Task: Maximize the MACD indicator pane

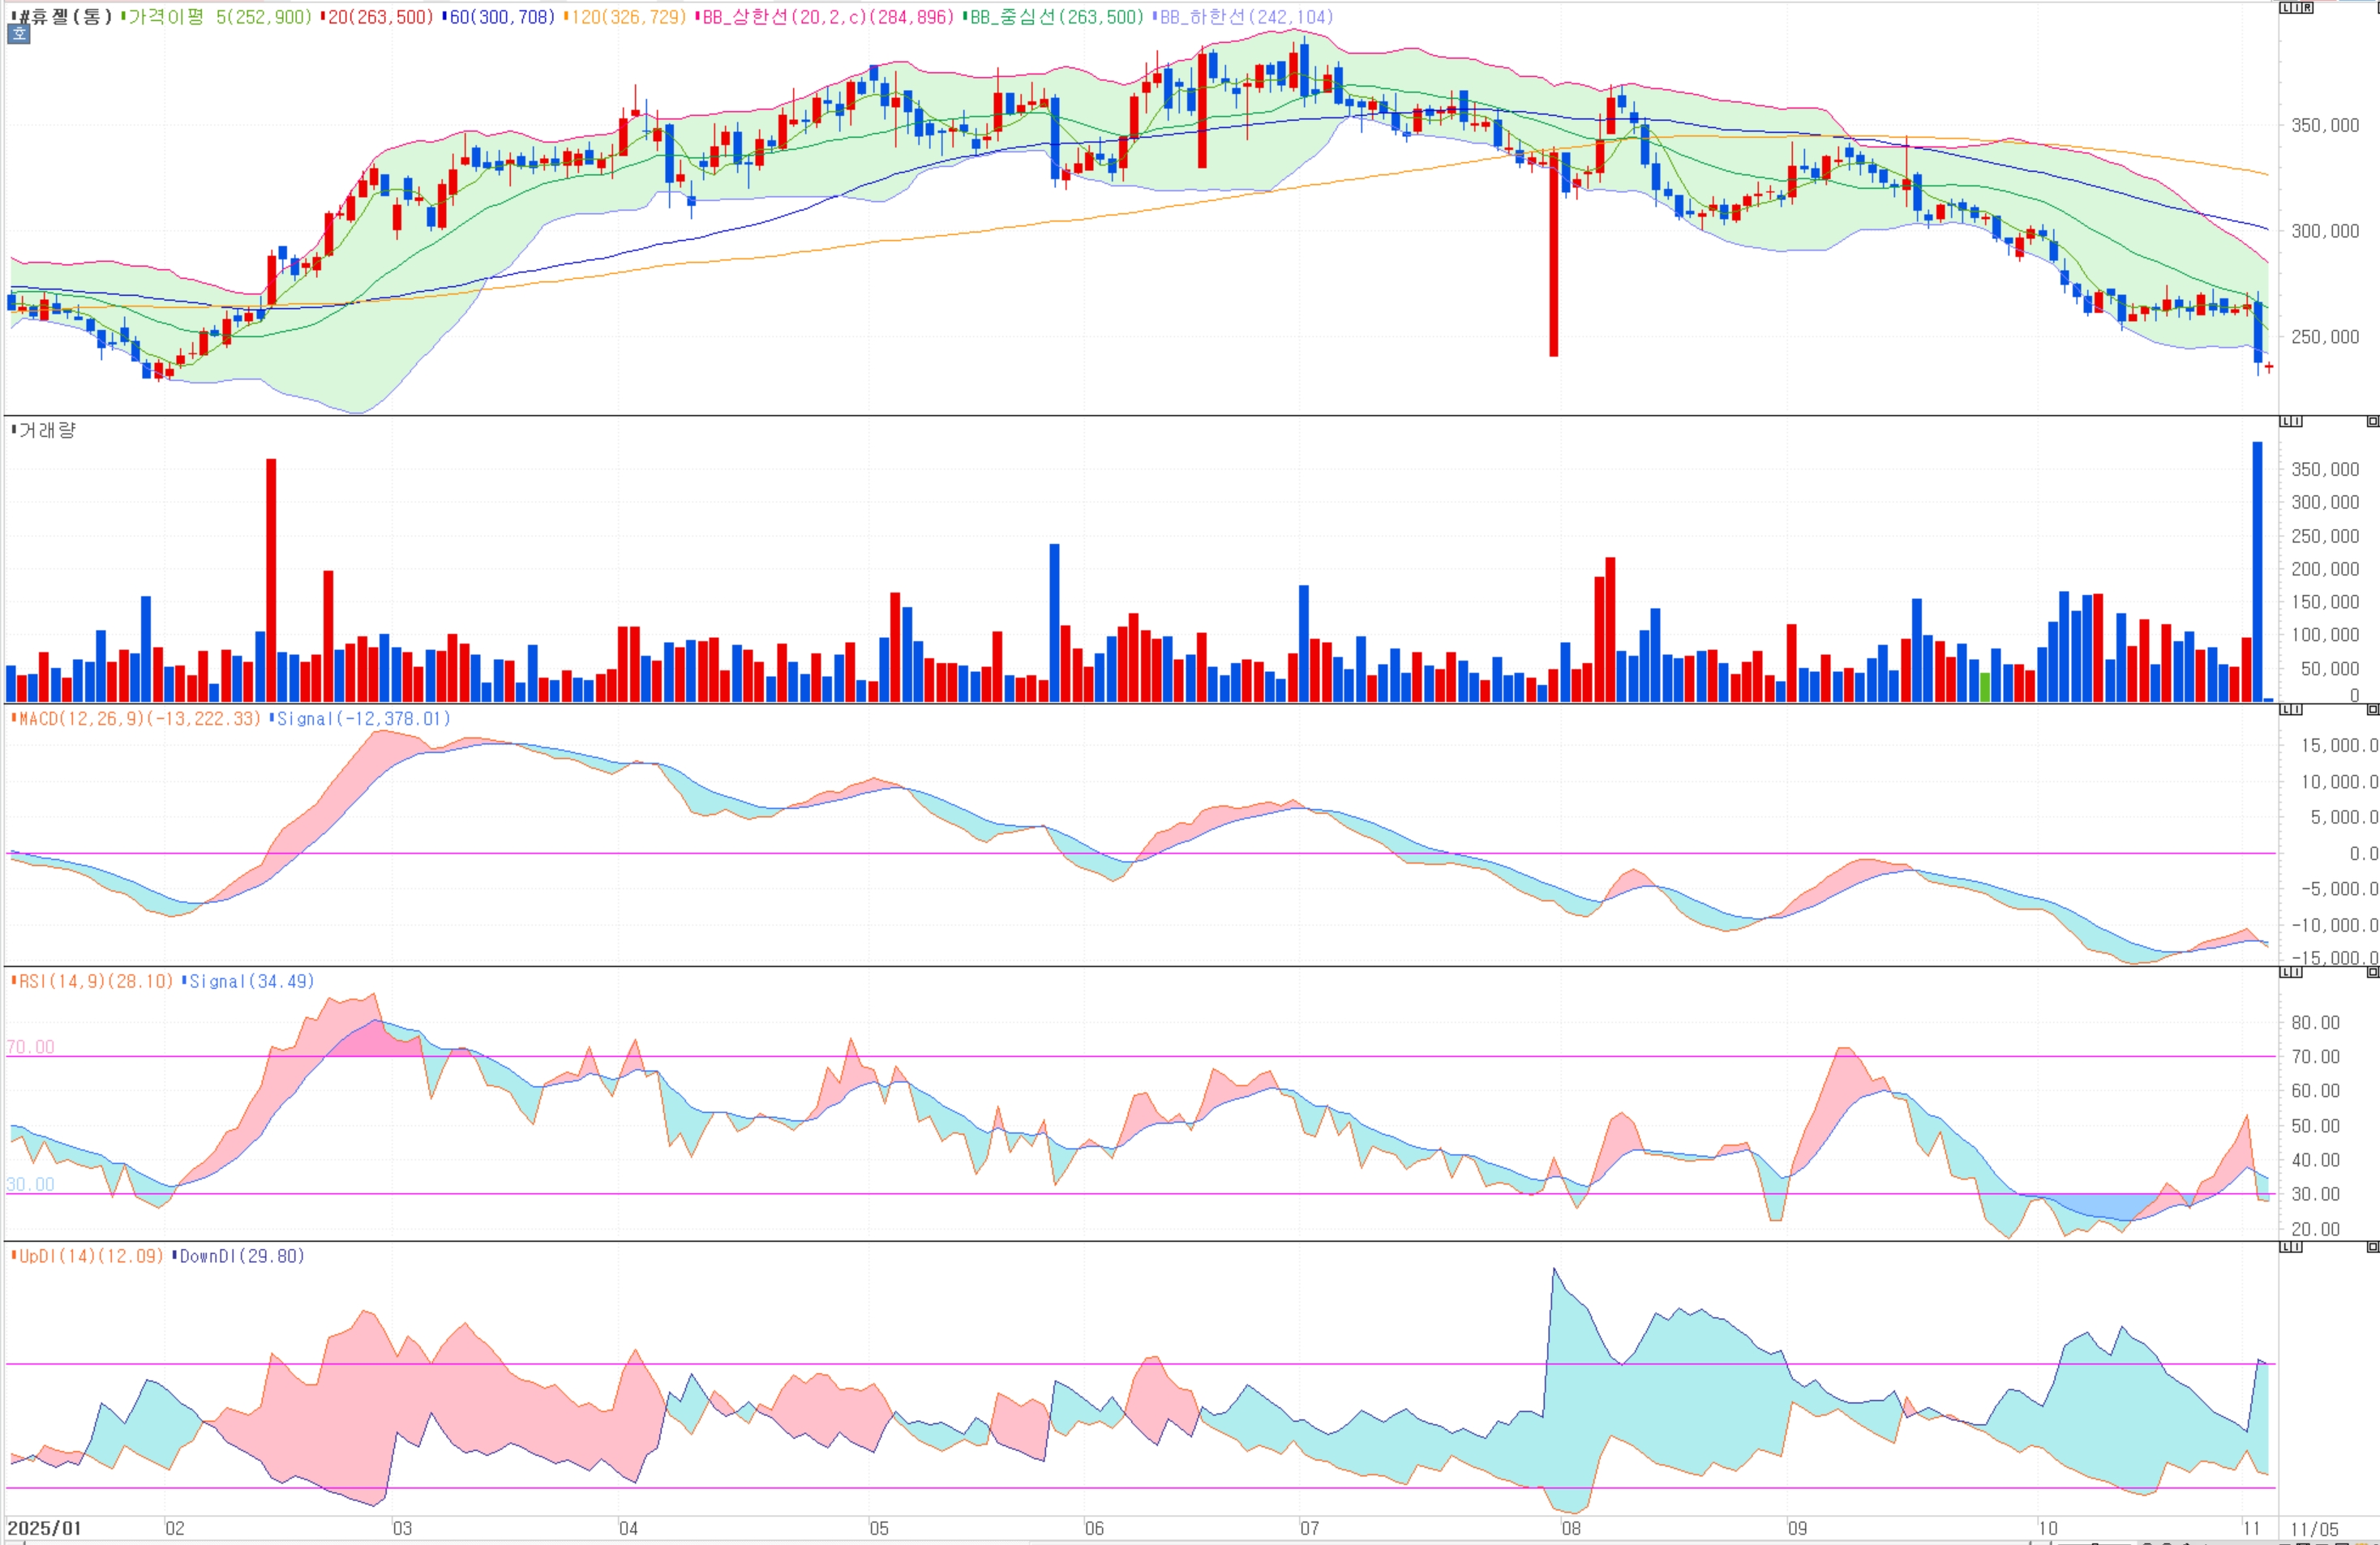Action: (x=2373, y=709)
